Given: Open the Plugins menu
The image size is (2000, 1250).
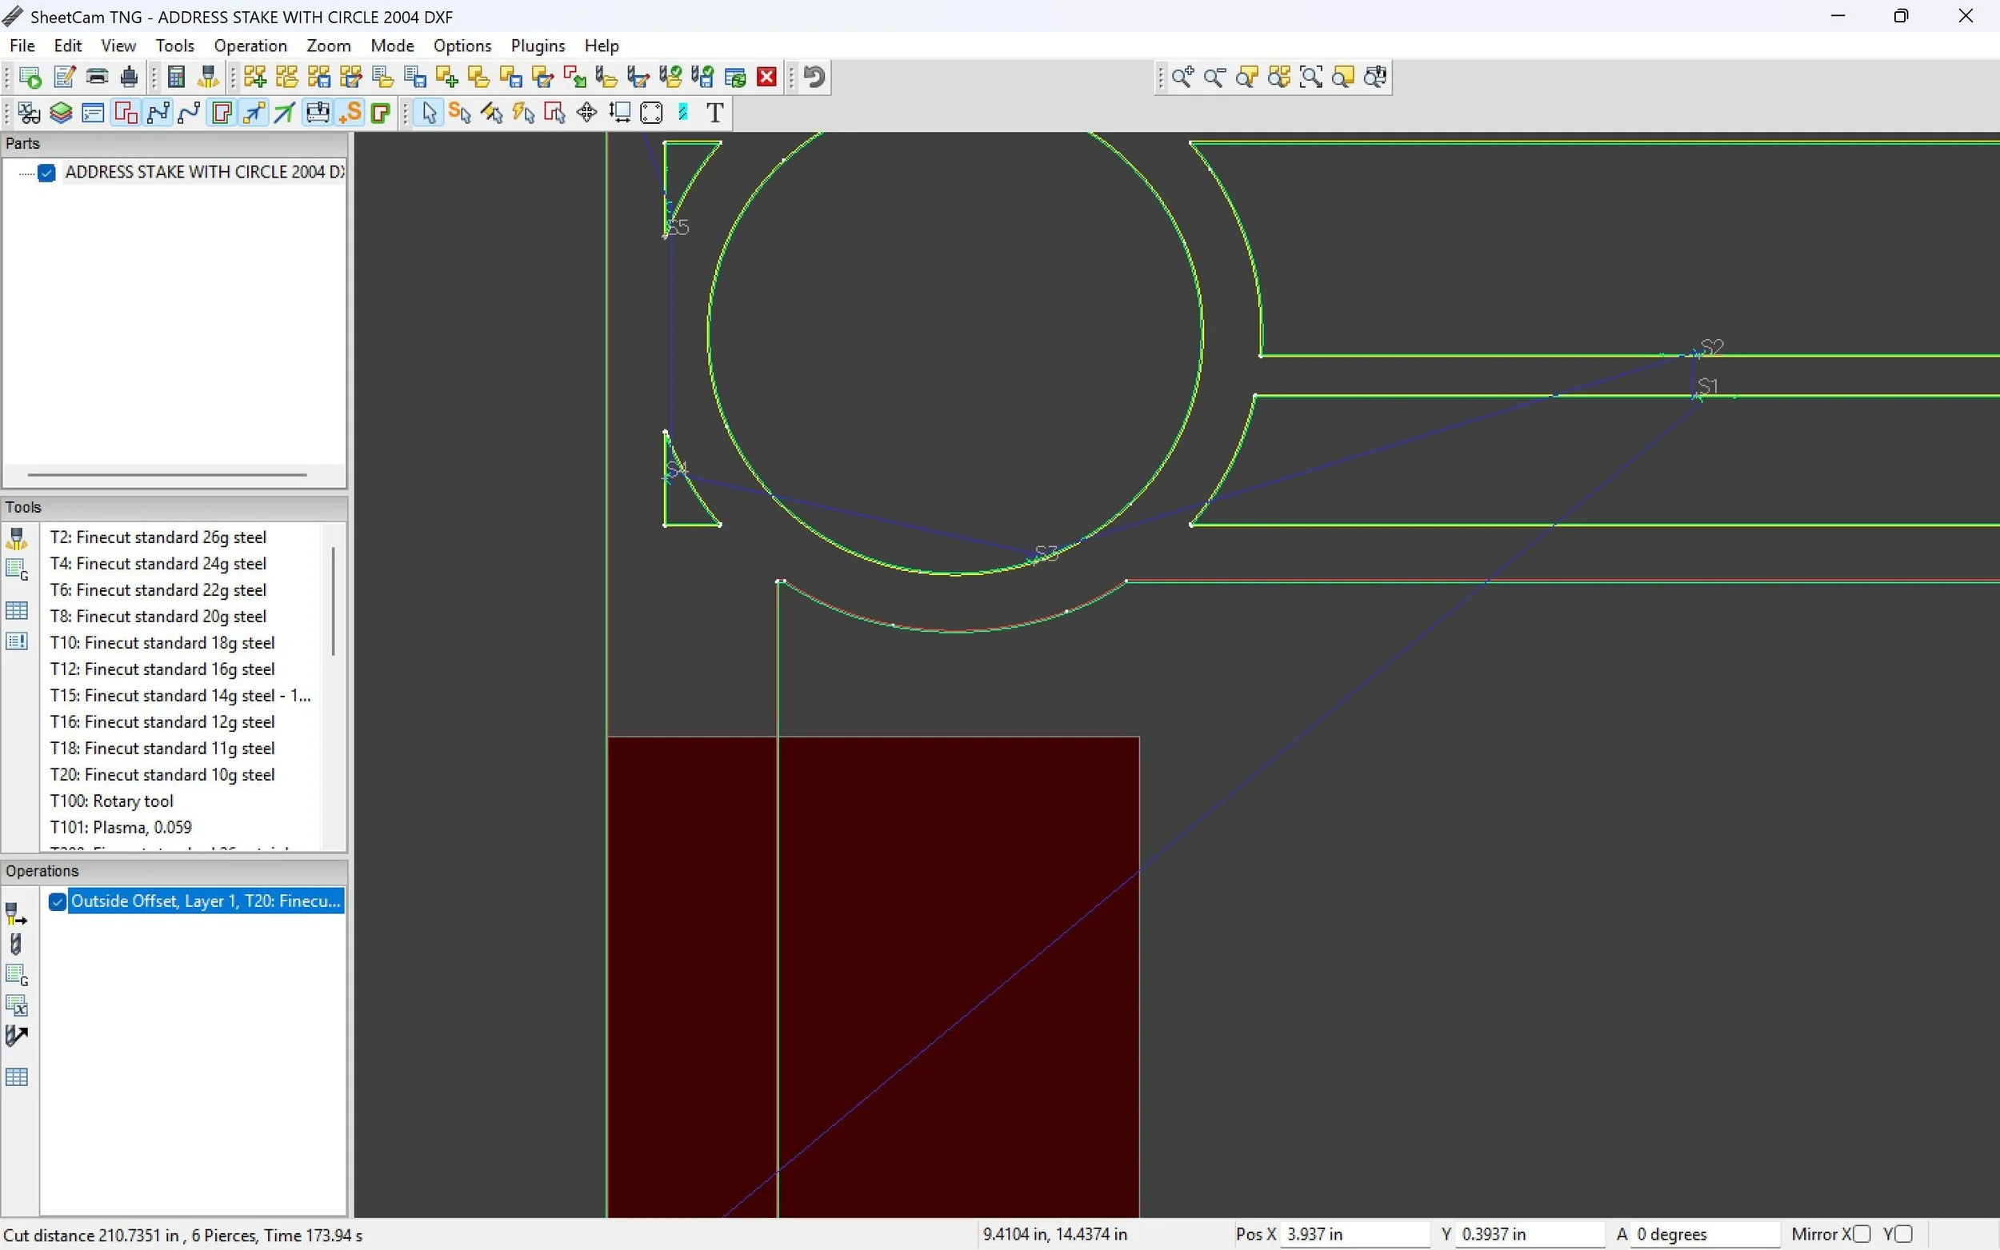Looking at the screenshot, I should [538, 46].
